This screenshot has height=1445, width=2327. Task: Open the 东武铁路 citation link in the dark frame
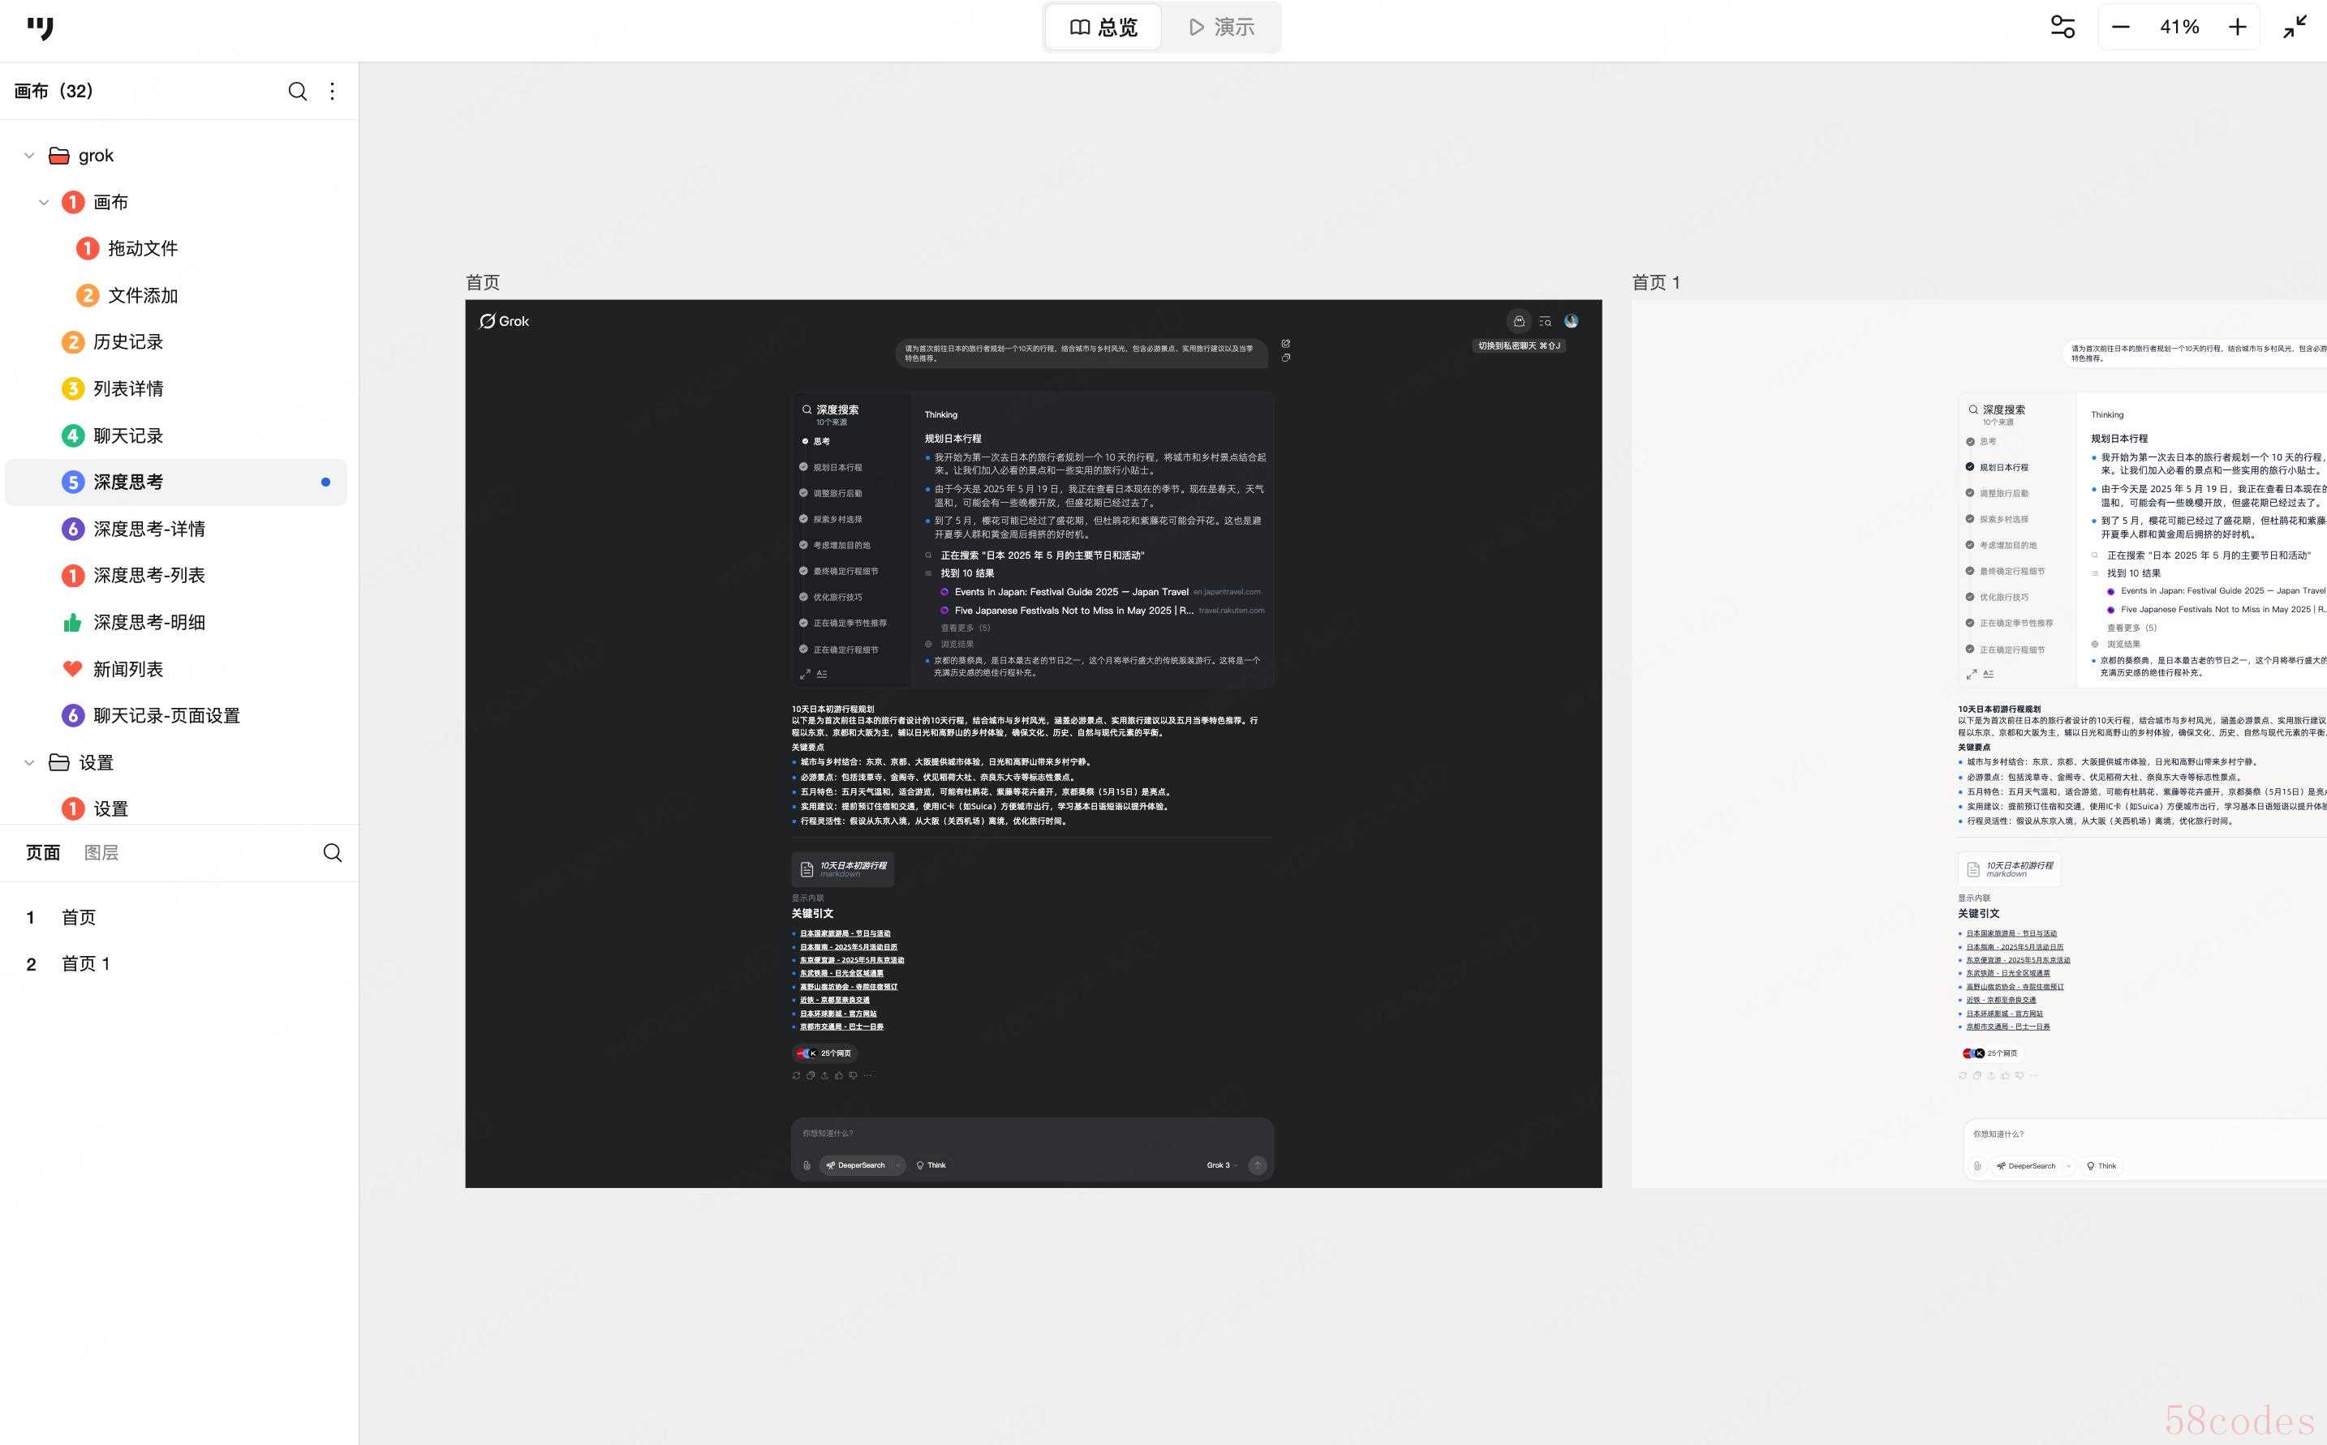coord(841,973)
